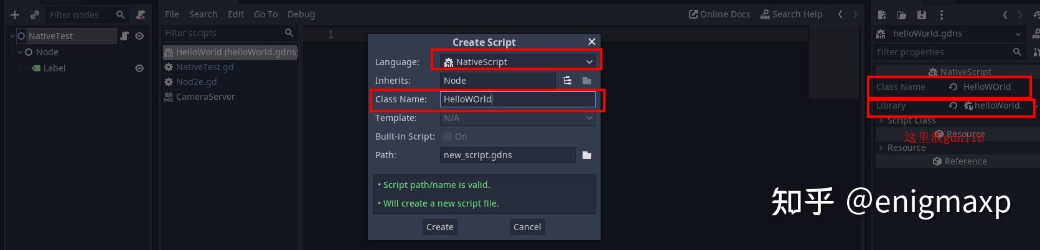The height and width of the screenshot is (250, 1040).
Task: Click the Cancel button in dialog
Action: [x=527, y=227]
